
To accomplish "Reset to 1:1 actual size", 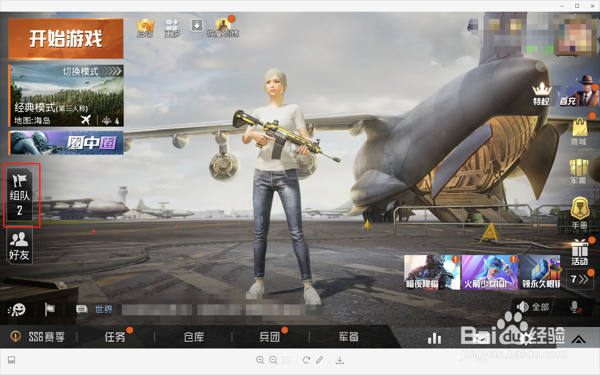I will [287, 360].
